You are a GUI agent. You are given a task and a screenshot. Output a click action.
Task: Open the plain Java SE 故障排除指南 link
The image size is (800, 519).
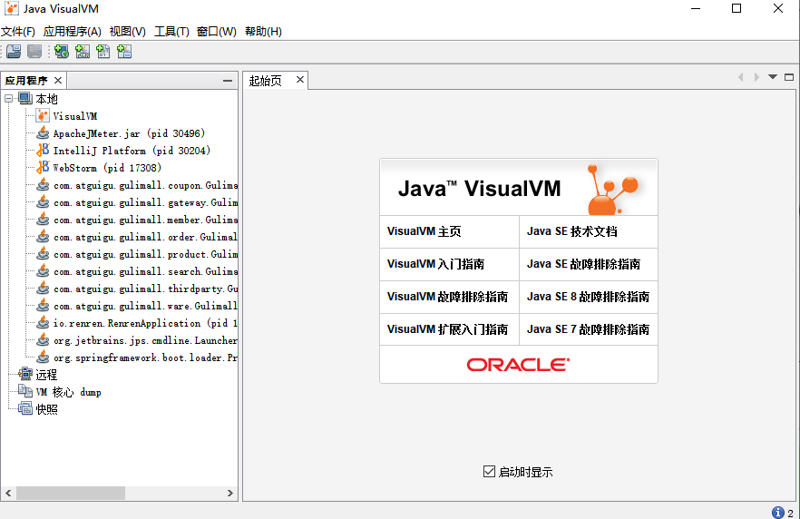tap(583, 264)
